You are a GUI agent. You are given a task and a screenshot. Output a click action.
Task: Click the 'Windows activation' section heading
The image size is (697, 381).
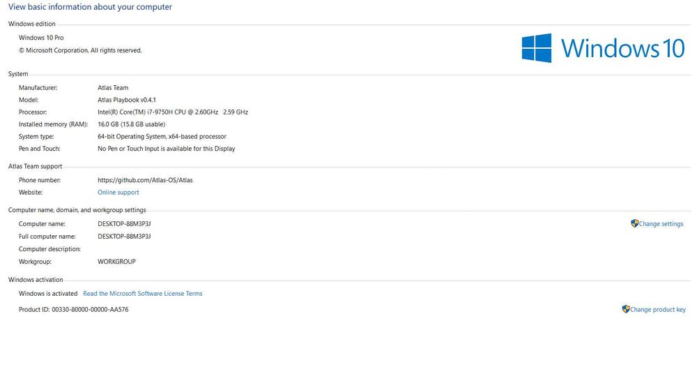[36, 280]
